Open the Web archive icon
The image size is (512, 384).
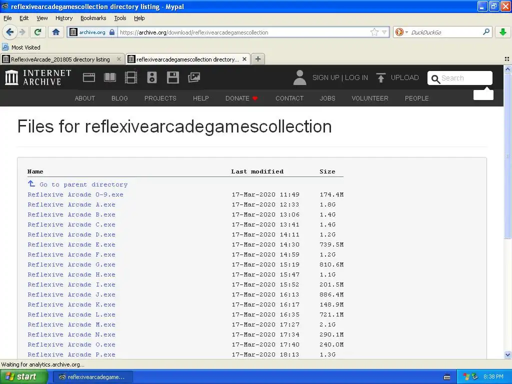click(x=89, y=77)
